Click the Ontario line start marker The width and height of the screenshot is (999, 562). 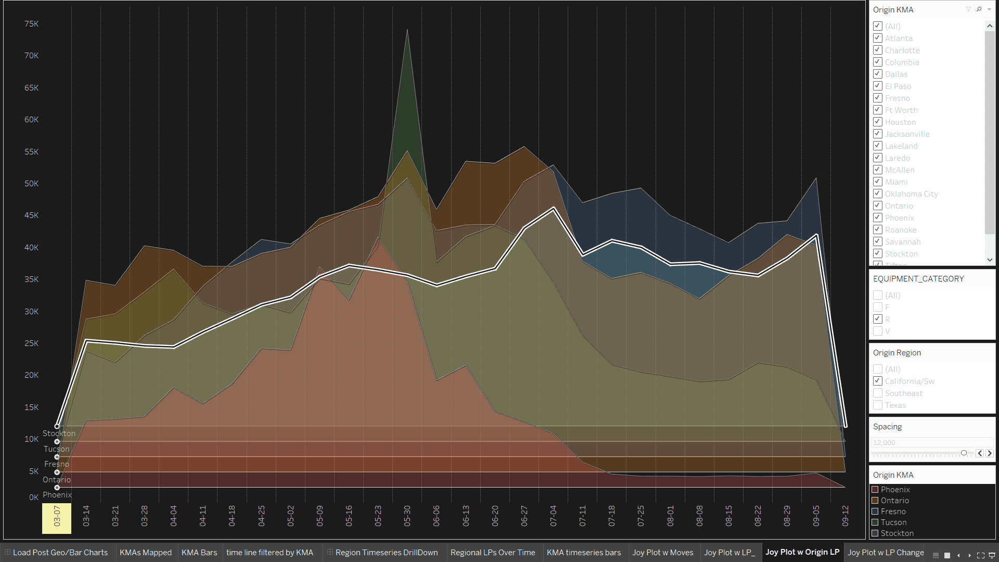(x=57, y=472)
